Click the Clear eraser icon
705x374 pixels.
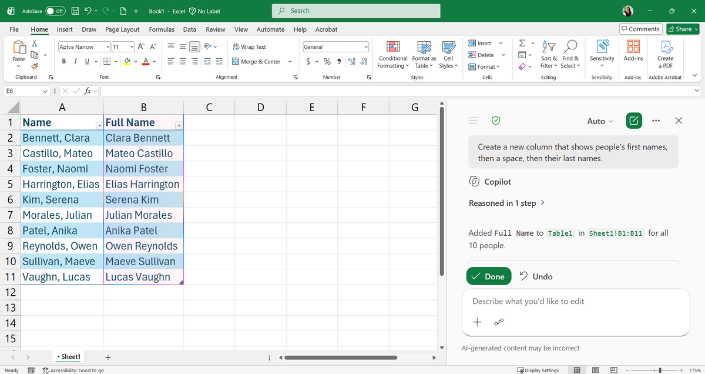522,66
